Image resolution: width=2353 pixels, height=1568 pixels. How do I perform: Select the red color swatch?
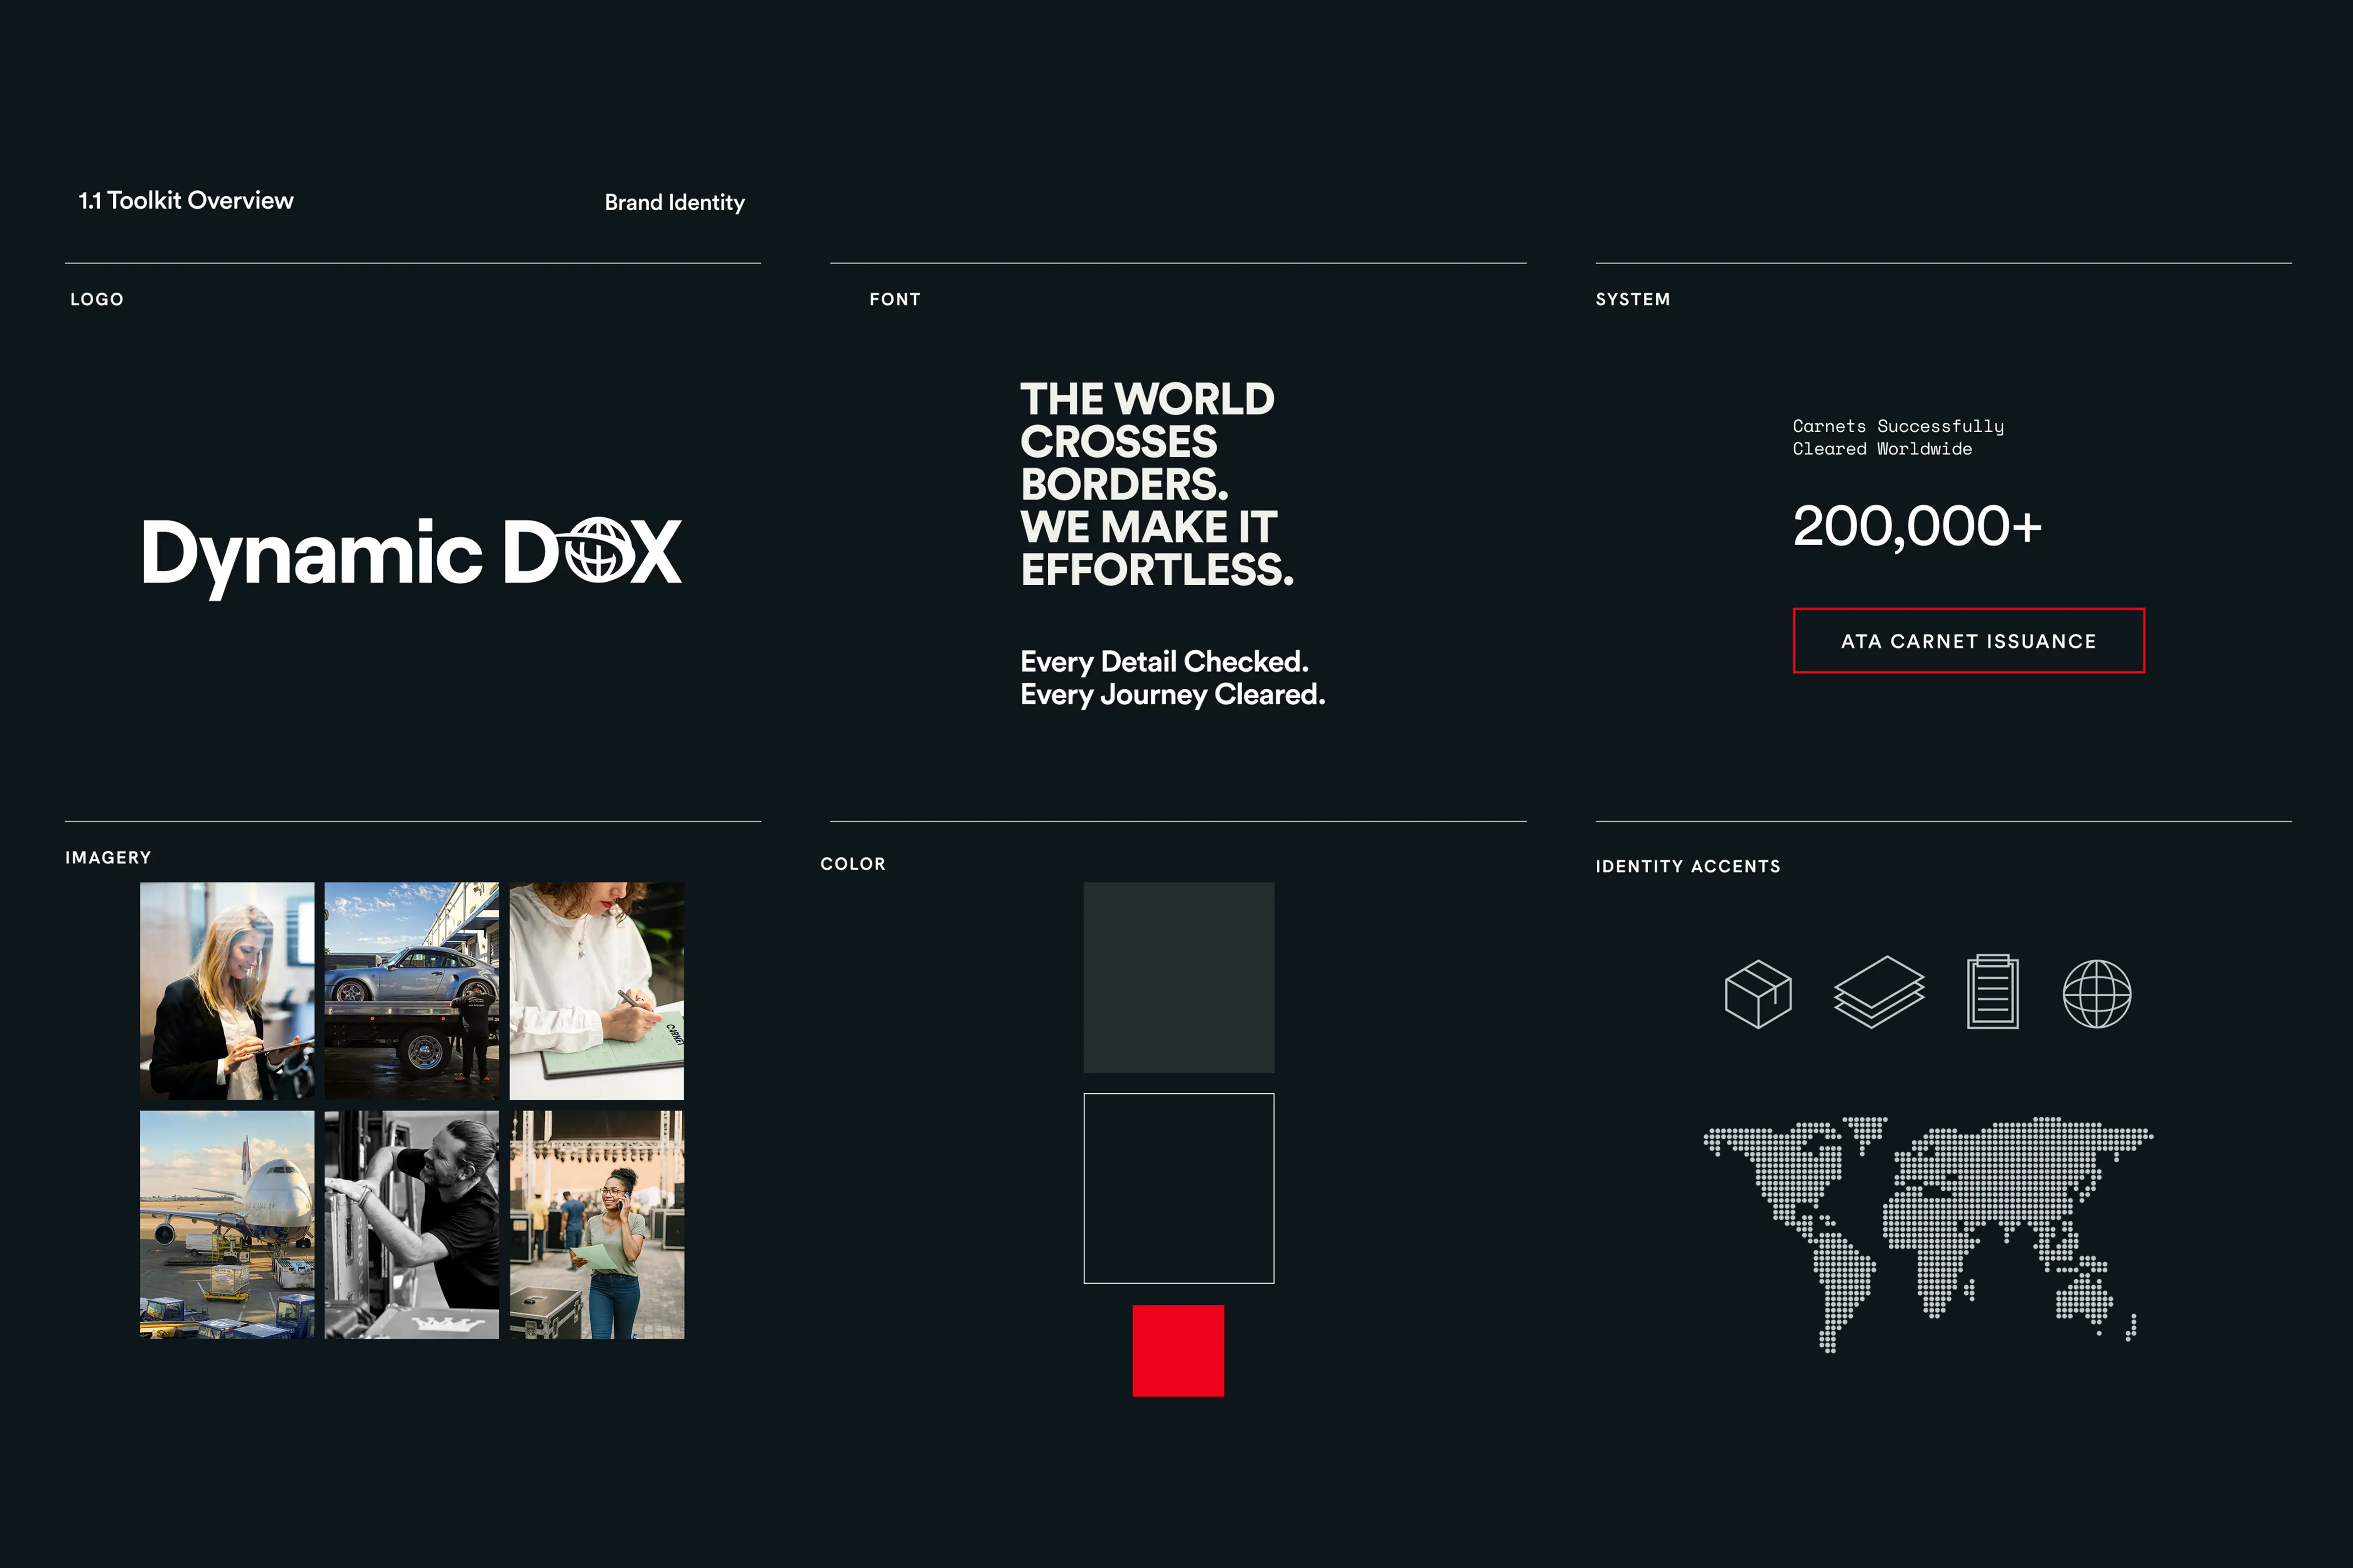click(x=1177, y=1352)
